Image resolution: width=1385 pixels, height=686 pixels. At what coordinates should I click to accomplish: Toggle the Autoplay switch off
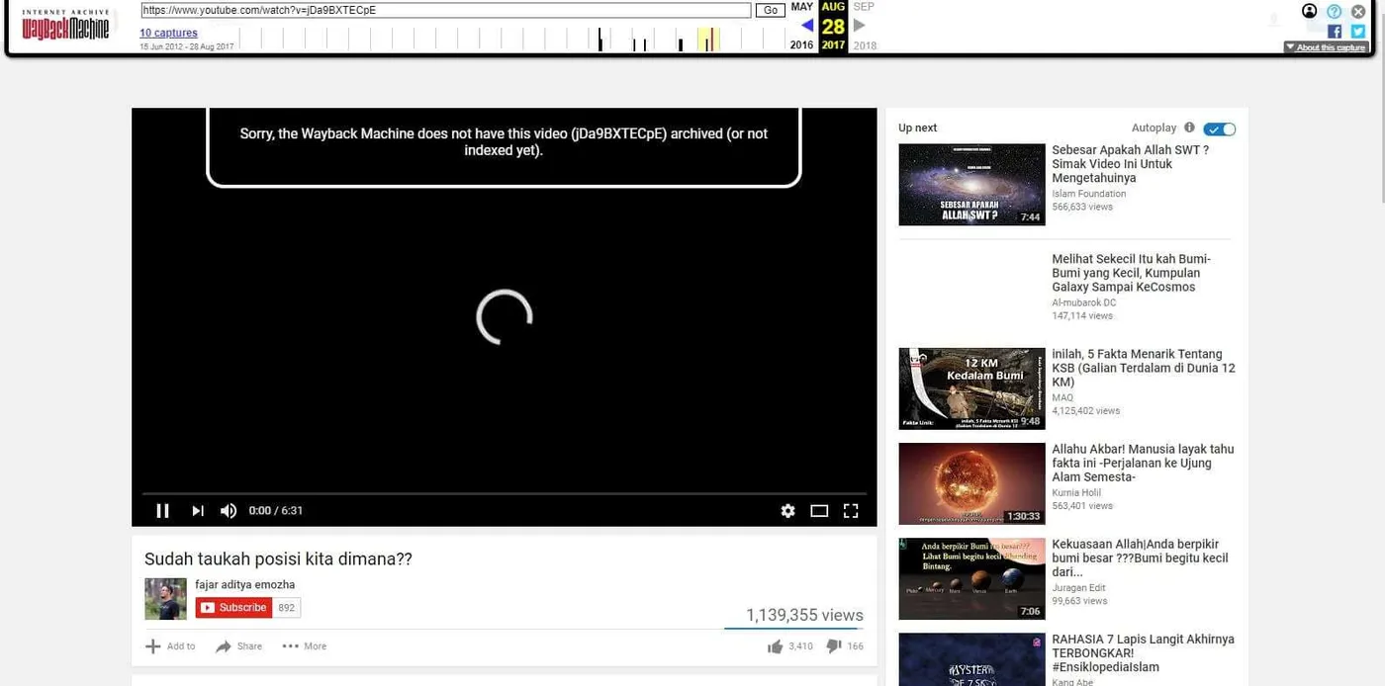1220,129
